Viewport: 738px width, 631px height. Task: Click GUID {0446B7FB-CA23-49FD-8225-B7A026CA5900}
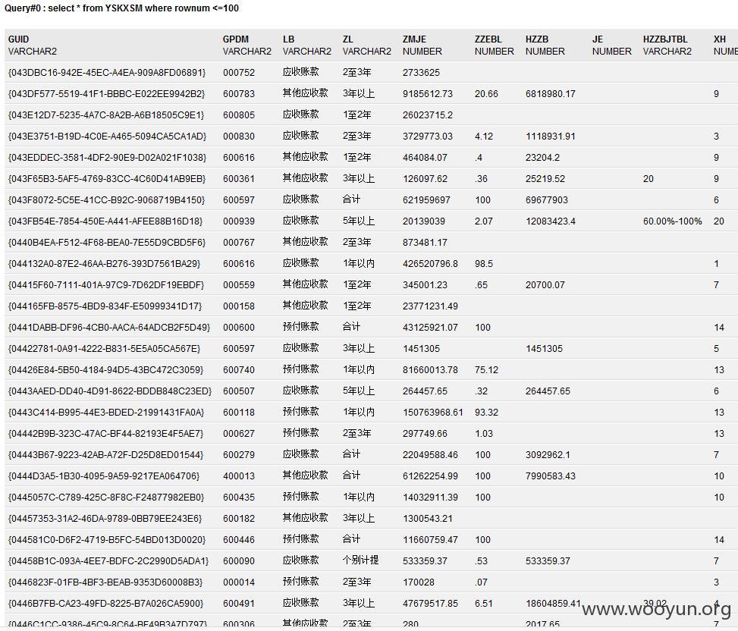(106, 603)
